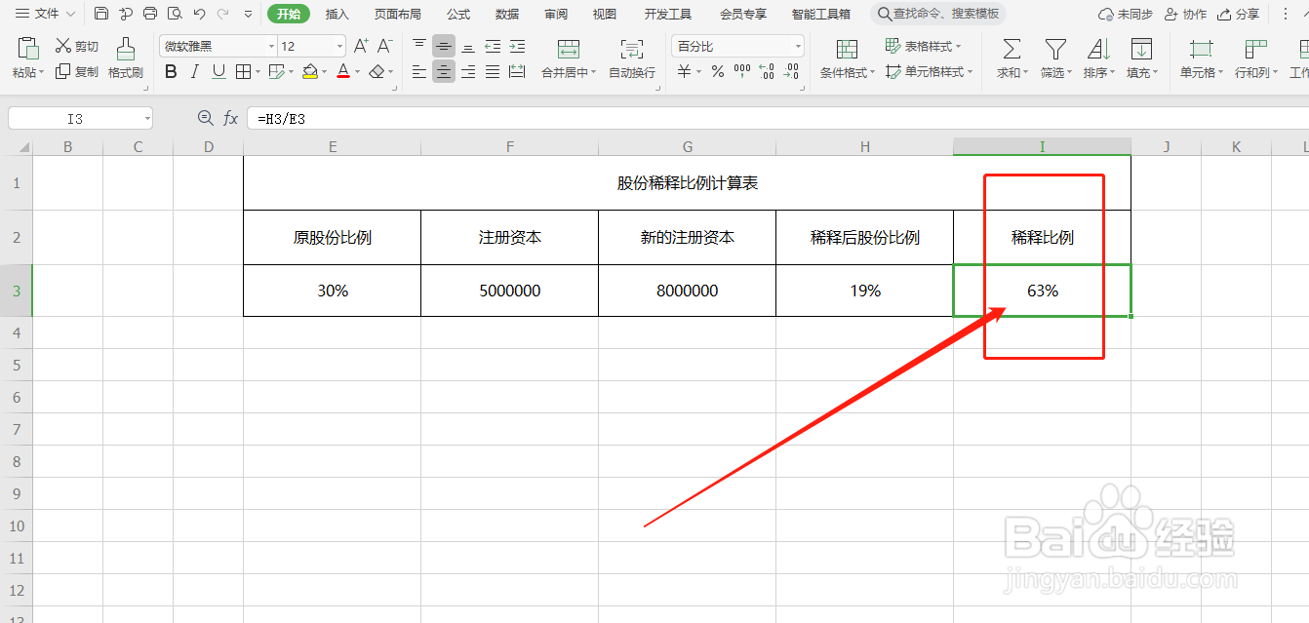Open the font name dropdown

pyautogui.click(x=270, y=45)
